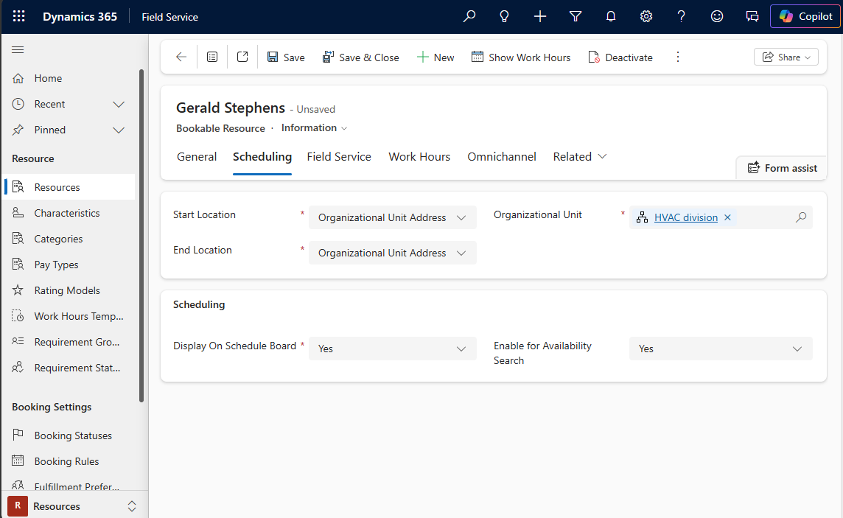
Task: Click the Field Service app name
Action: click(170, 17)
